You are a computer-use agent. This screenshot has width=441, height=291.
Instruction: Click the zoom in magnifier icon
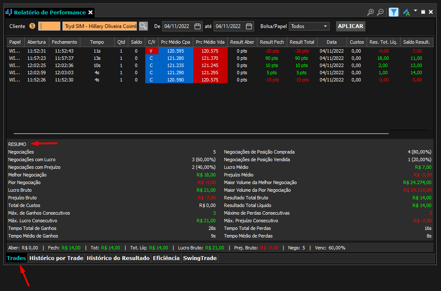pyautogui.click(x=370, y=12)
